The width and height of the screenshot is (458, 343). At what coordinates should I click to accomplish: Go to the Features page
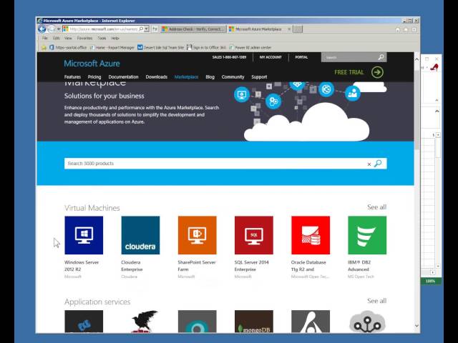(x=72, y=76)
